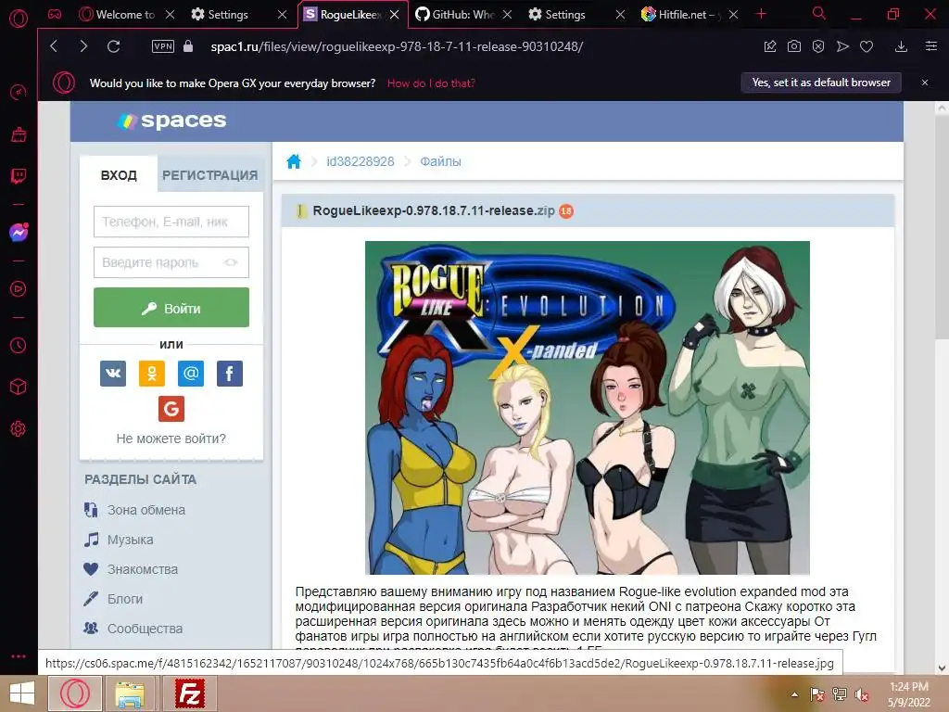Click the RogueLikeexp zip file title

point(434,210)
